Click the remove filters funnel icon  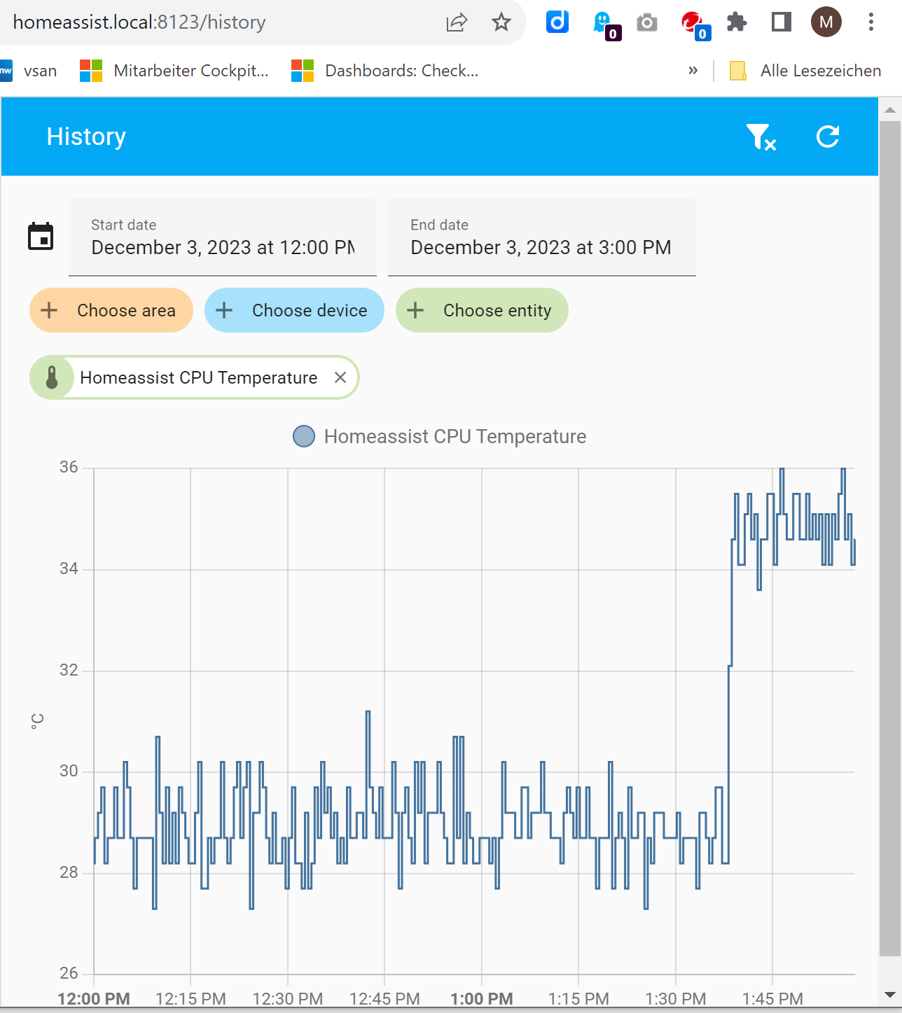[x=761, y=137]
